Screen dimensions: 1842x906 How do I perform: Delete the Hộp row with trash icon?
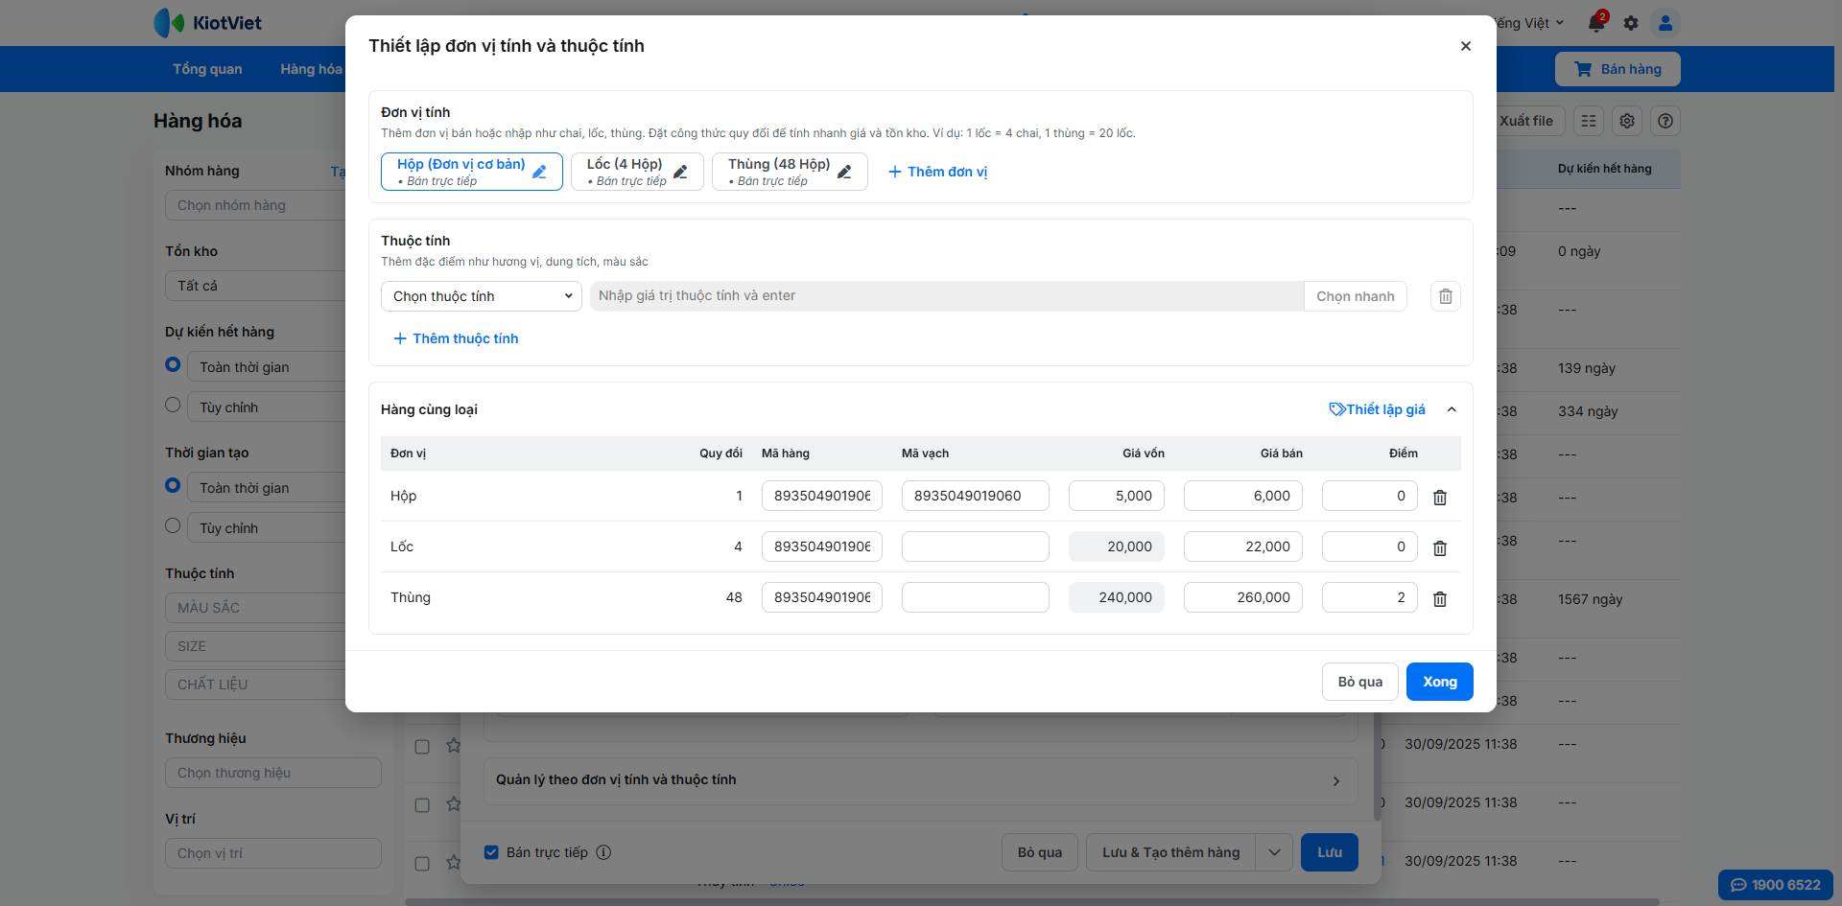[1439, 498]
